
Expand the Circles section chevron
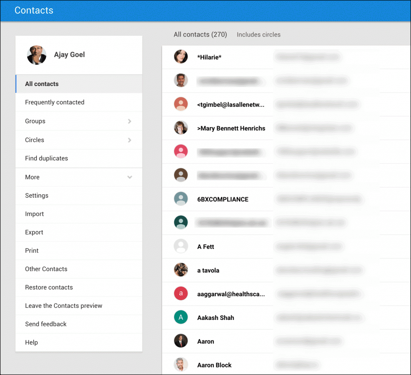click(x=129, y=140)
